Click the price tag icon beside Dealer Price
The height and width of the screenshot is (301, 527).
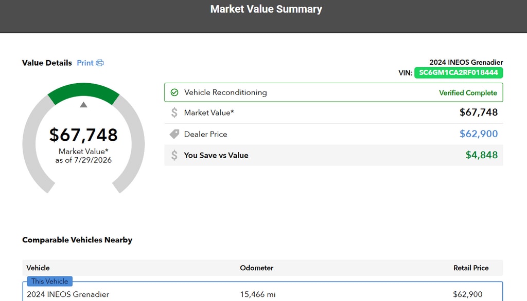[x=174, y=134]
